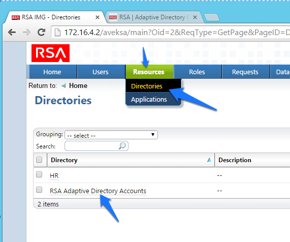
Task: Switch to RSA Adaptive Directory tab
Action: tap(152, 17)
